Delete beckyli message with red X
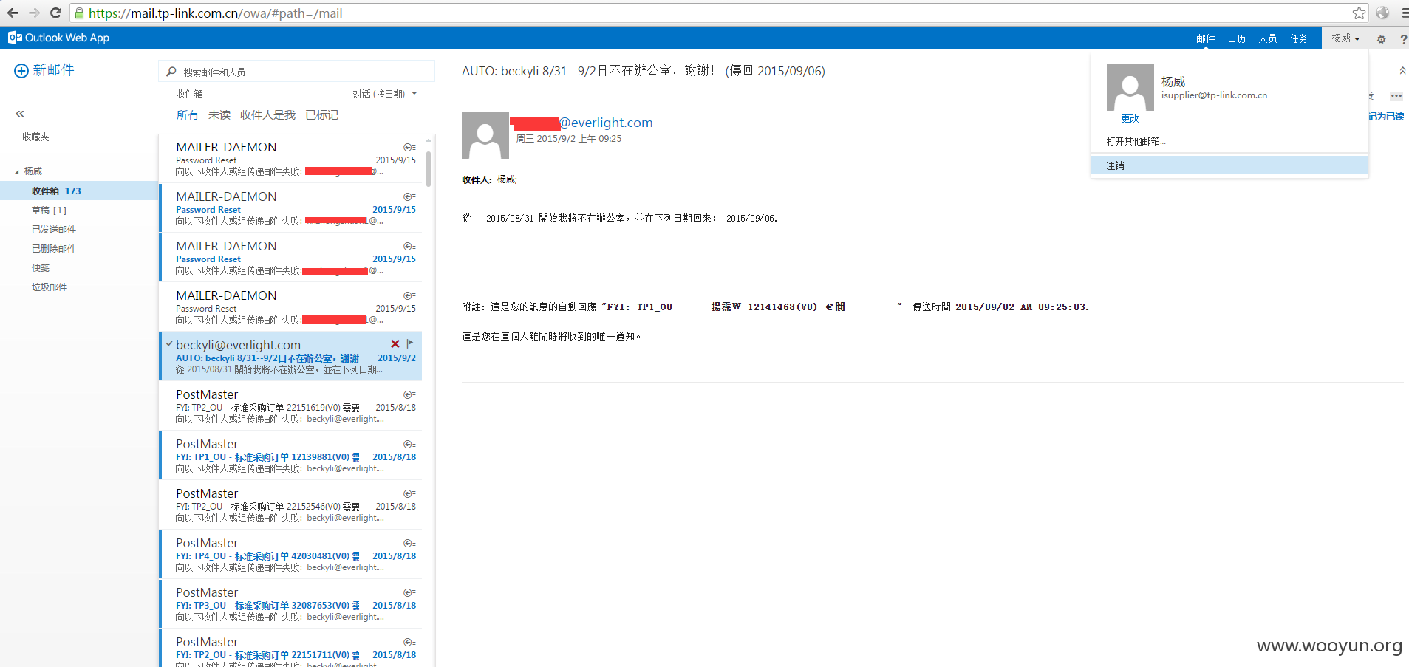 click(395, 344)
